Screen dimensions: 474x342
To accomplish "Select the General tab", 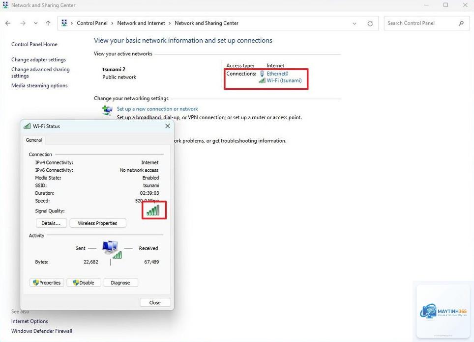I will [33, 140].
